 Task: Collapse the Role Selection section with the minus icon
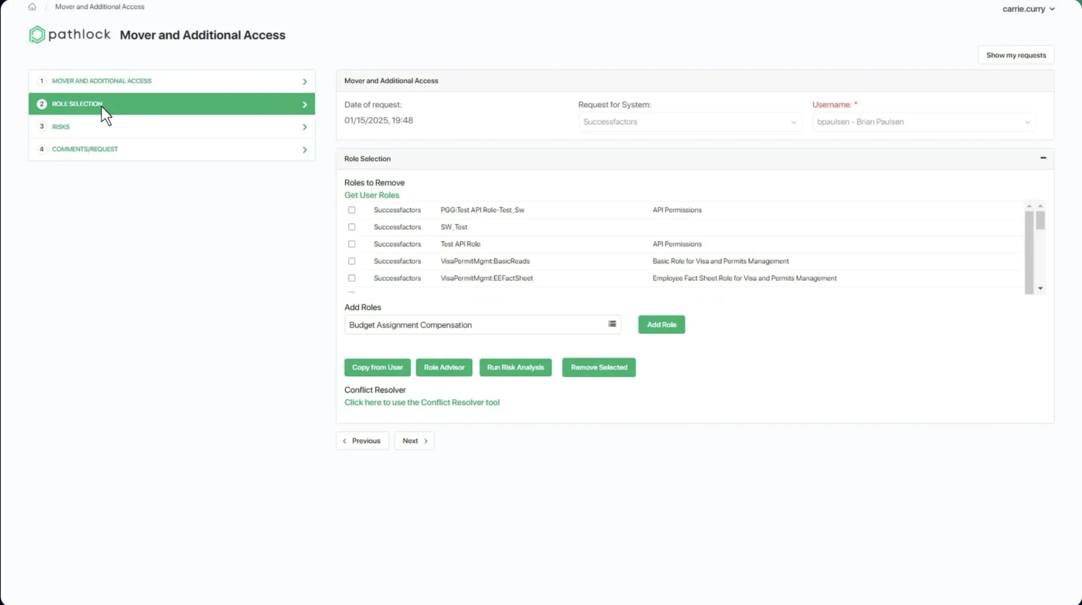[1043, 158]
